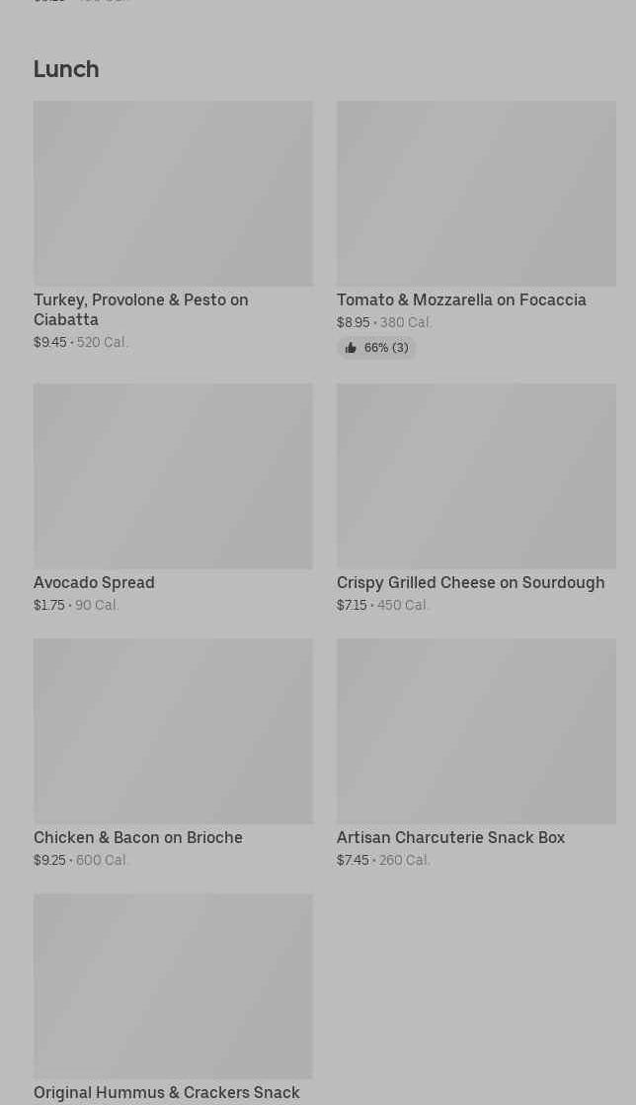Click the thumbs-up icon on Tomato & Mozzarella

click(351, 348)
